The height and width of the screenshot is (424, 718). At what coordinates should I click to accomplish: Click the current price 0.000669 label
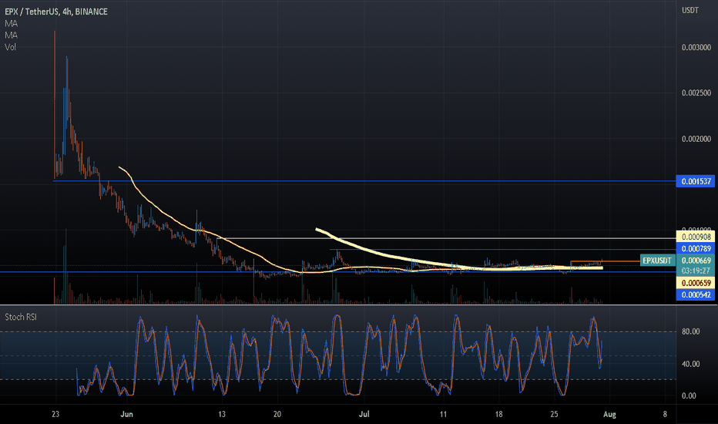tap(696, 261)
